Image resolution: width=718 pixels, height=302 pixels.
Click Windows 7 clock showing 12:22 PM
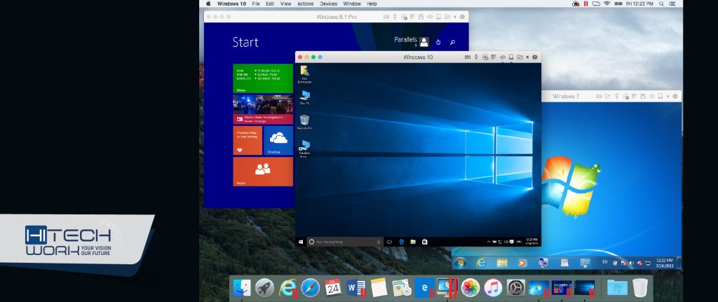point(664,263)
